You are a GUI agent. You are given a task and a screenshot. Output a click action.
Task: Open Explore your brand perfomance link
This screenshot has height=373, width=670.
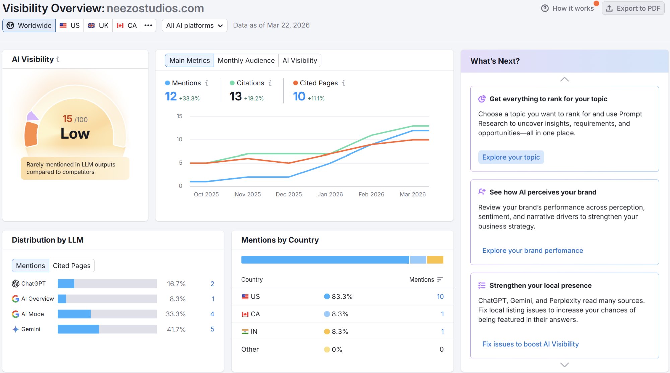click(532, 251)
